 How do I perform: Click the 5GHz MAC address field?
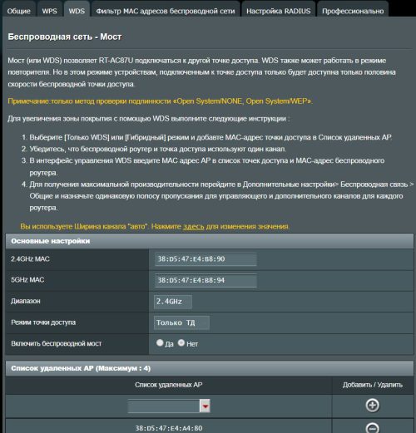[206, 280]
